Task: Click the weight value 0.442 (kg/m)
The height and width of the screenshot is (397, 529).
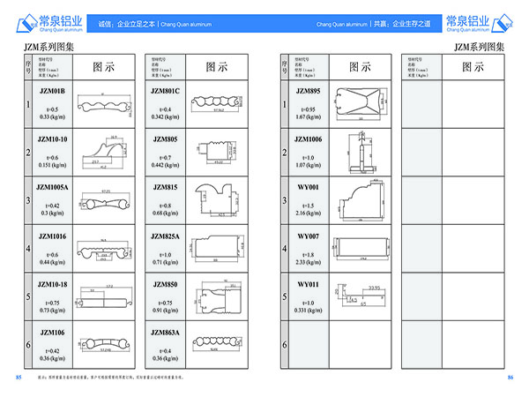Action: coord(165,165)
